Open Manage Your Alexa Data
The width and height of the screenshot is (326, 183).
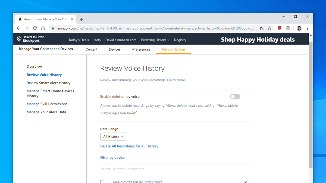46,112
